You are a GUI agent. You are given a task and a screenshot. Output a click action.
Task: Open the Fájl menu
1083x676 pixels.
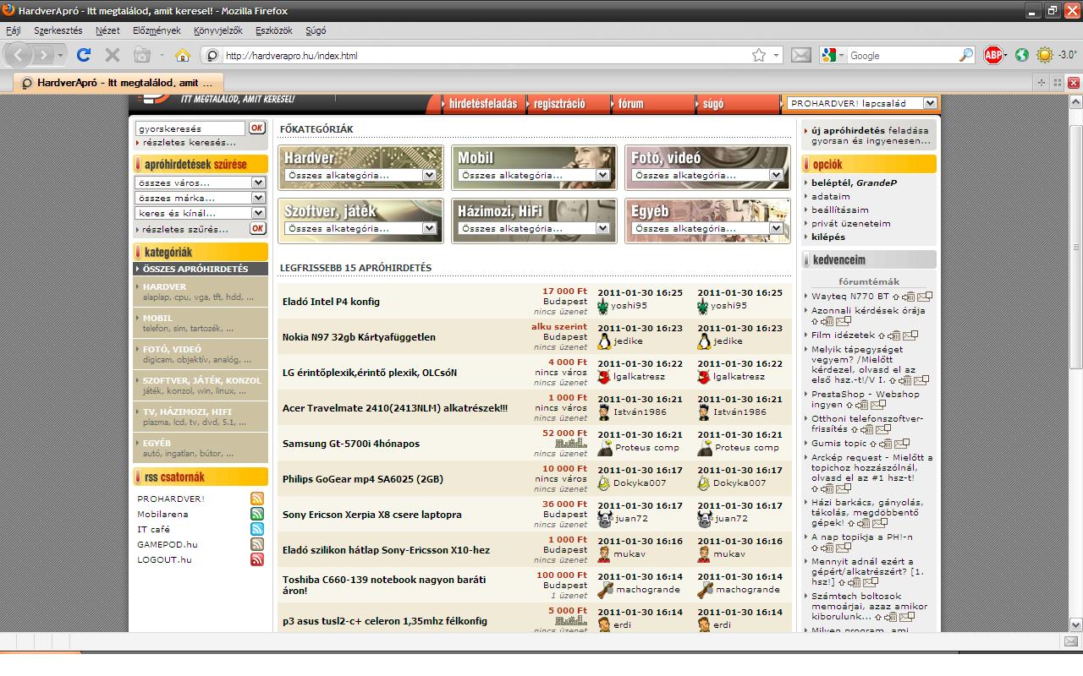coord(14,30)
